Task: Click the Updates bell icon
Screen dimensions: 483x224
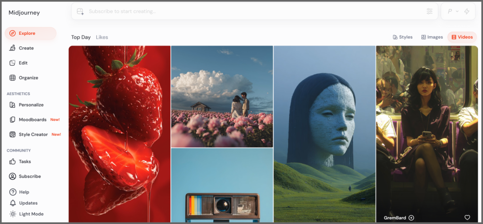Action: tap(13, 203)
